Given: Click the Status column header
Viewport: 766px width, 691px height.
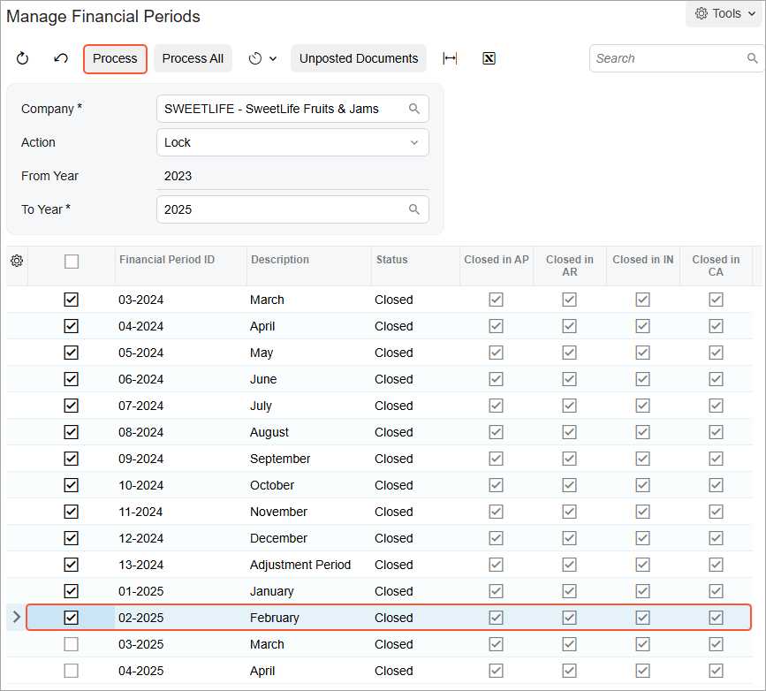Looking at the screenshot, I should coord(392,260).
